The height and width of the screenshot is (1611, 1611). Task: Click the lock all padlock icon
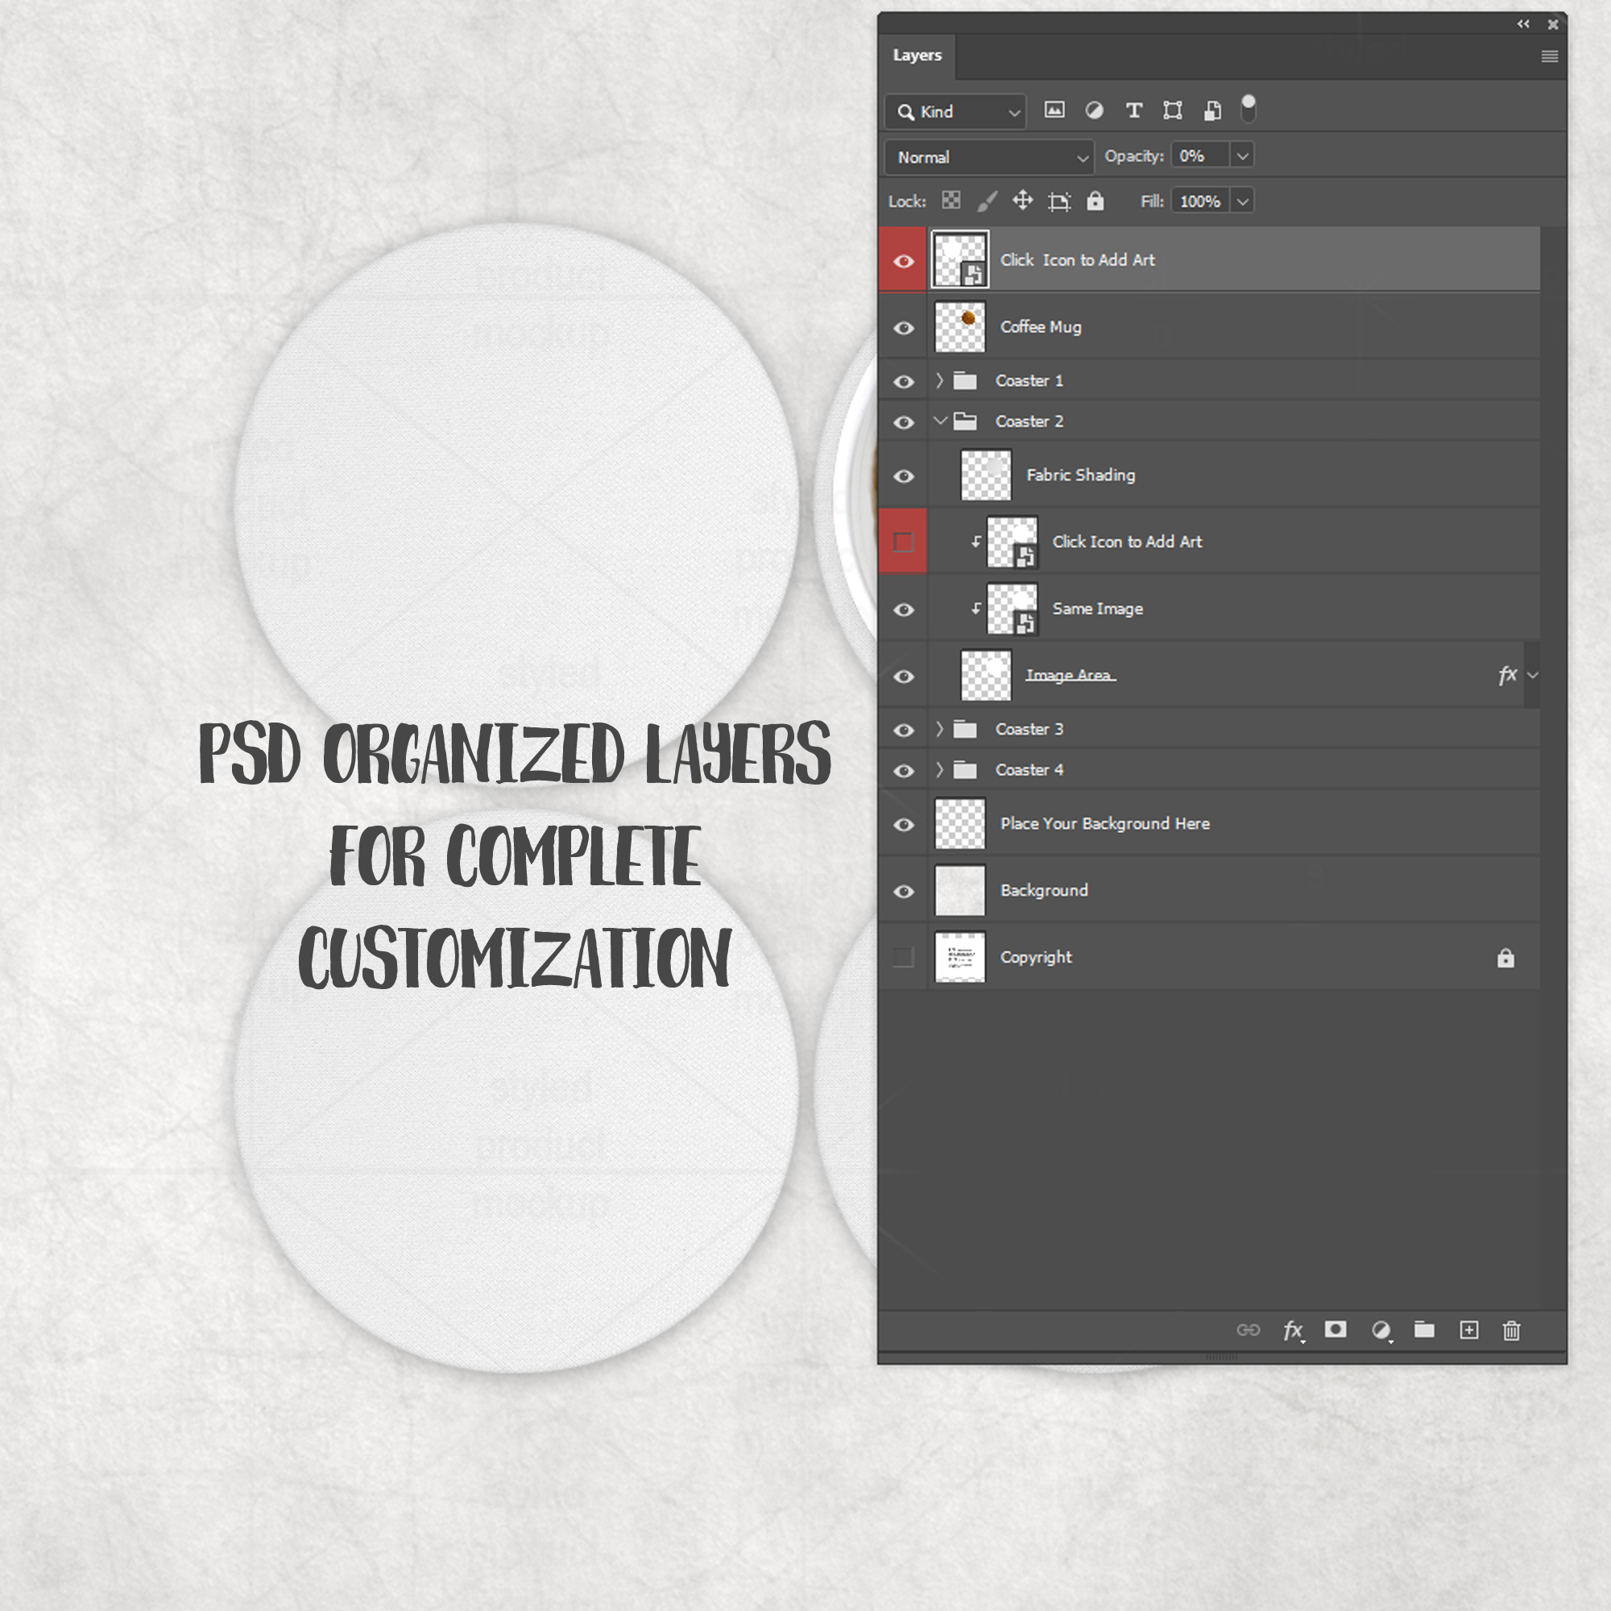coord(1095,201)
